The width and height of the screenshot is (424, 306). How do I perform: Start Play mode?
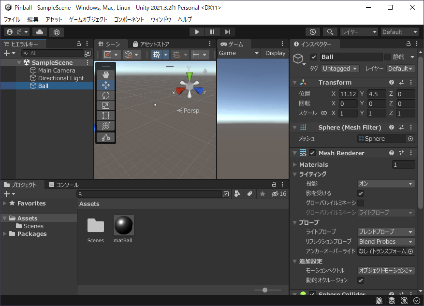click(x=197, y=32)
